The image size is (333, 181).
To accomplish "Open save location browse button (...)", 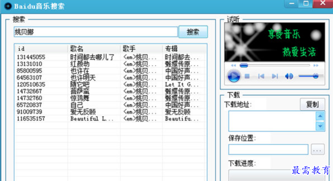I will tap(317, 149).
